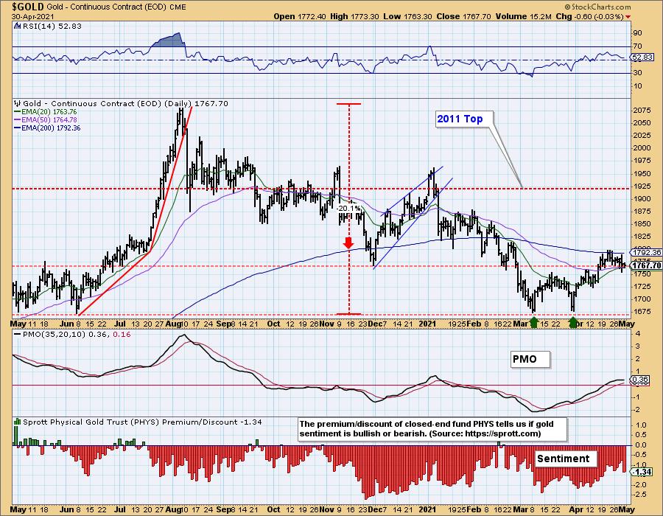Click the PHYS premium/discount explanation note
The width and height of the screenshot is (663, 516).
432,429
